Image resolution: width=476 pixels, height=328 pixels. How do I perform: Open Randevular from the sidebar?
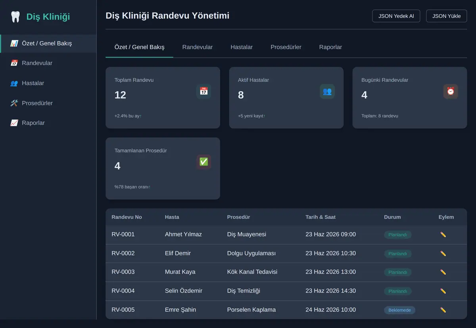[48, 63]
